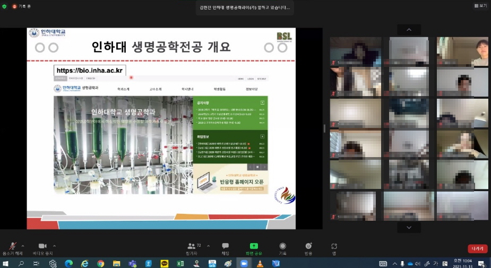Image resolution: width=491 pixels, height=268 pixels.
Task: Open the blue U app on taskbar
Action: [276, 264]
